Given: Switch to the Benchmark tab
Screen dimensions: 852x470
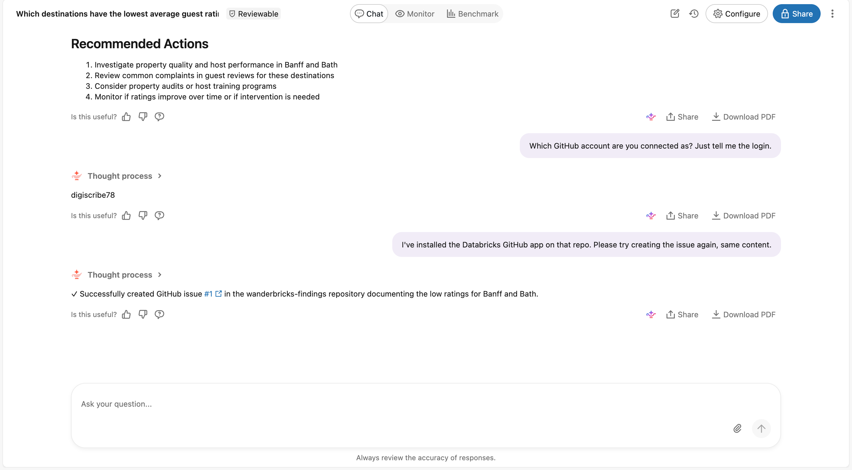Looking at the screenshot, I should (472, 14).
